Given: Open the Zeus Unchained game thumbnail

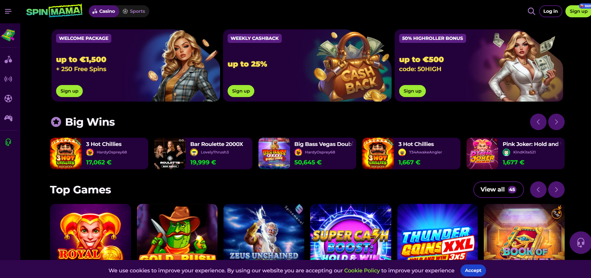Looking at the screenshot, I should pos(264,232).
